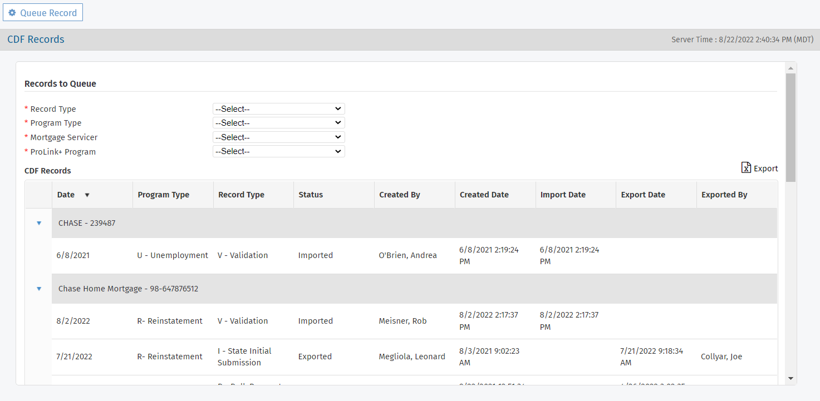The image size is (820, 401).
Task: Click the sort arrow on Date column
Action: pyautogui.click(x=87, y=195)
